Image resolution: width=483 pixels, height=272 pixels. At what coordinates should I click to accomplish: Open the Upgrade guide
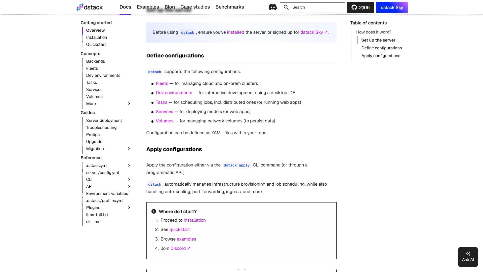point(94,142)
